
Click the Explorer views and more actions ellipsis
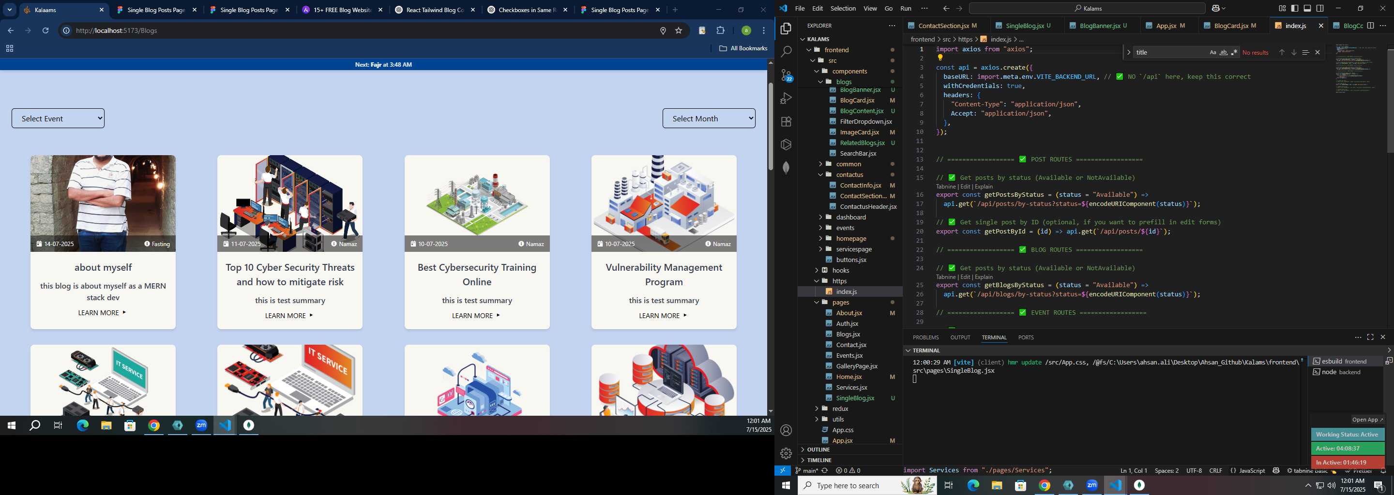[x=891, y=26]
